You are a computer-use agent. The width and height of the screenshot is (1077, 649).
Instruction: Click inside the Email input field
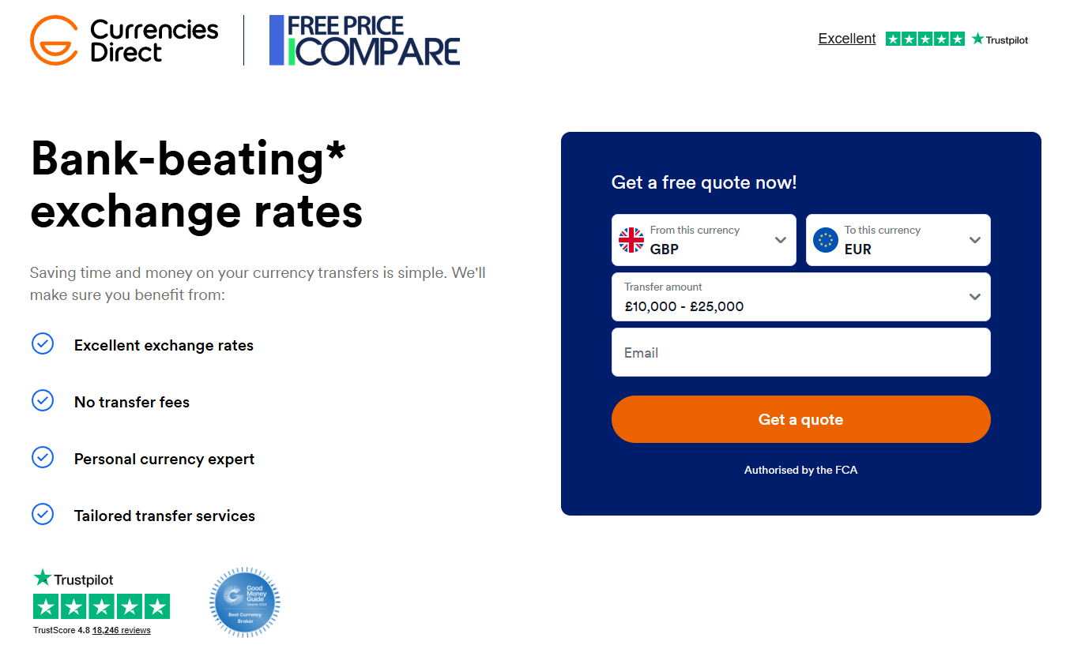(800, 351)
